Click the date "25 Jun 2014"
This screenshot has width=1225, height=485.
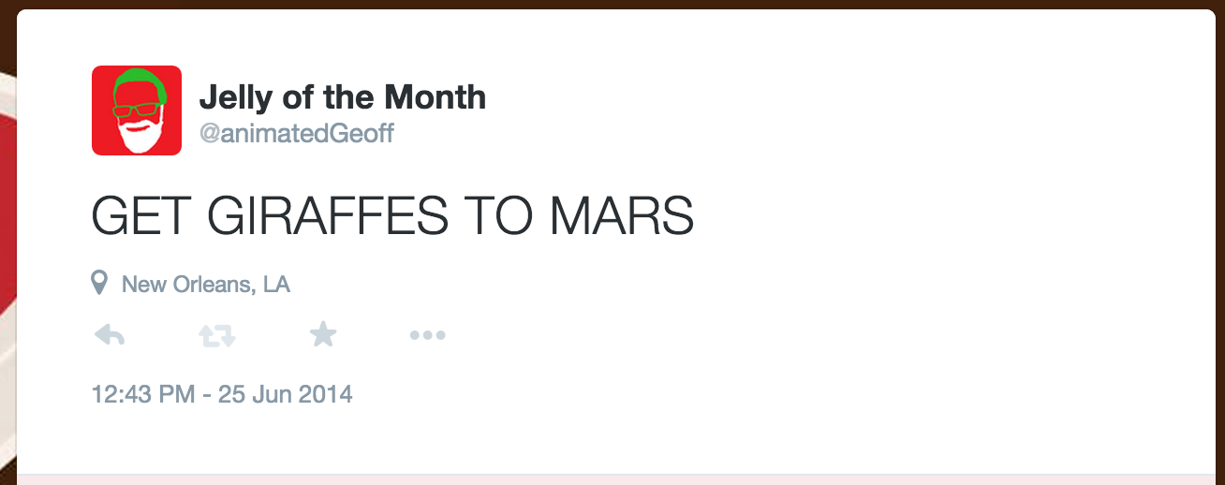286,393
